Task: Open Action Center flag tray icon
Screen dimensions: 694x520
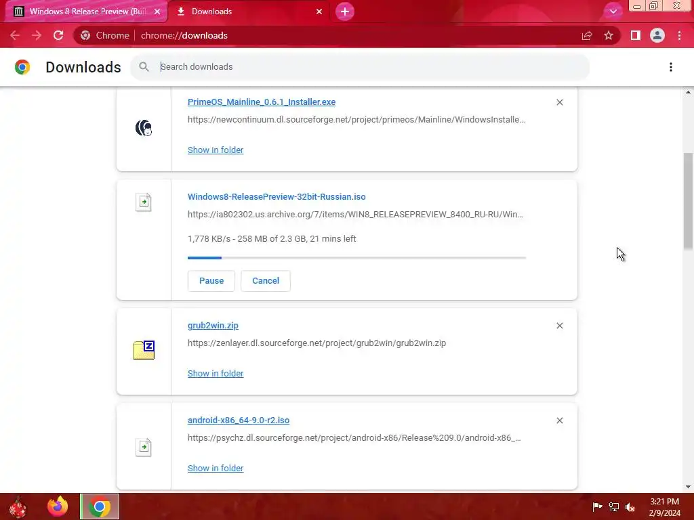Action: tap(597, 506)
